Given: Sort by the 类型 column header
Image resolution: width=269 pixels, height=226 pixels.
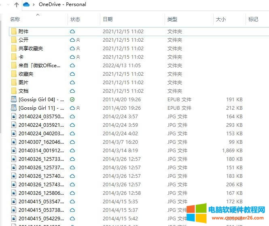Looking at the screenshot, I should coord(172,19).
